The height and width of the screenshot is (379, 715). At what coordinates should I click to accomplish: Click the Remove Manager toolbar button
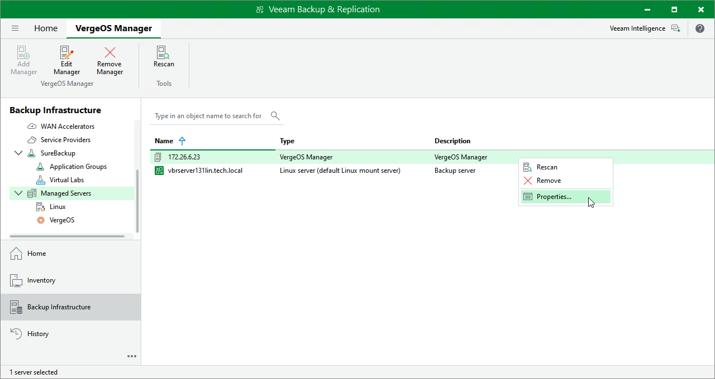tap(109, 61)
